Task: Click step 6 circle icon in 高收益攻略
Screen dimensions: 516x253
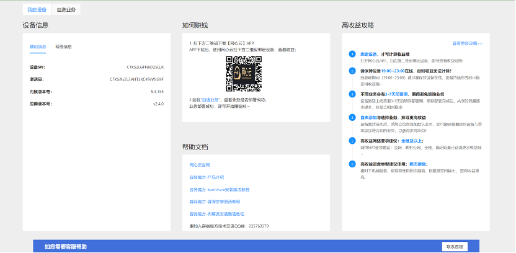Action: [x=352, y=164]
